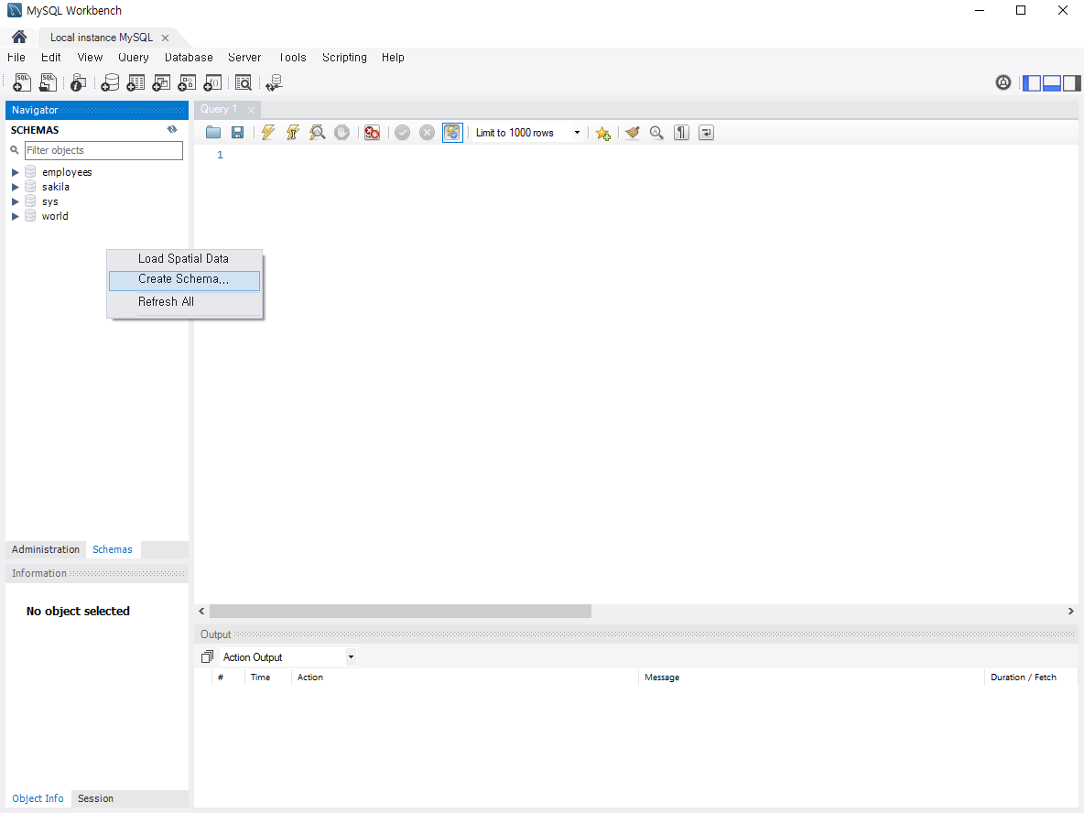Click the horizontal scrollbar thumb in editor
Viewport: 1084px width, 813px height.
click(x=400, y=612)
